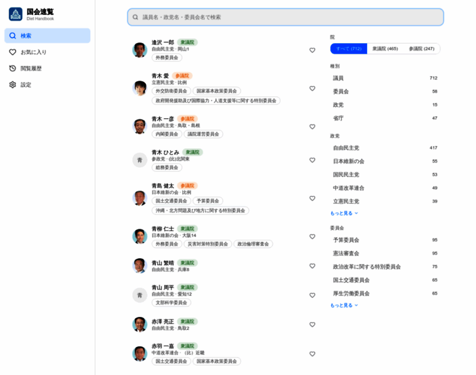The height and width of the screenshot is (375, 476).
Task: Click the heart icon beside 青山 繁晴
Action: click(312, 266)
